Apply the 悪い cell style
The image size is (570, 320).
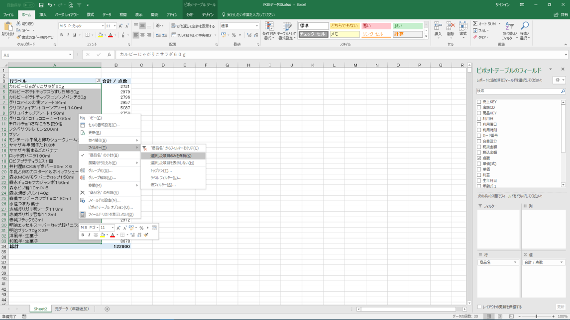(x=376, y=26)
